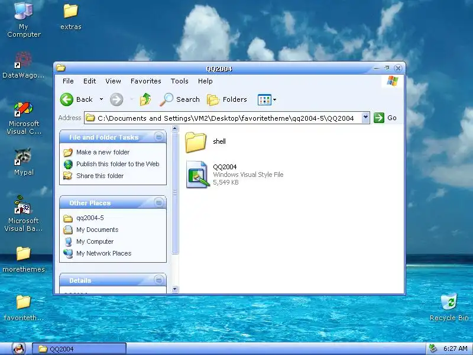Click the My Computer icon in Other Places
This screenshot has height=355, width=473.
(x=68, y=241)
